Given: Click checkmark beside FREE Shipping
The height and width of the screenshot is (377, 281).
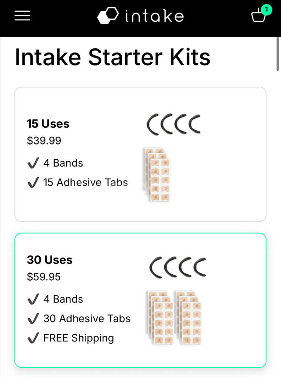Looking at the screenshot, I should click(x=33, y=338).
